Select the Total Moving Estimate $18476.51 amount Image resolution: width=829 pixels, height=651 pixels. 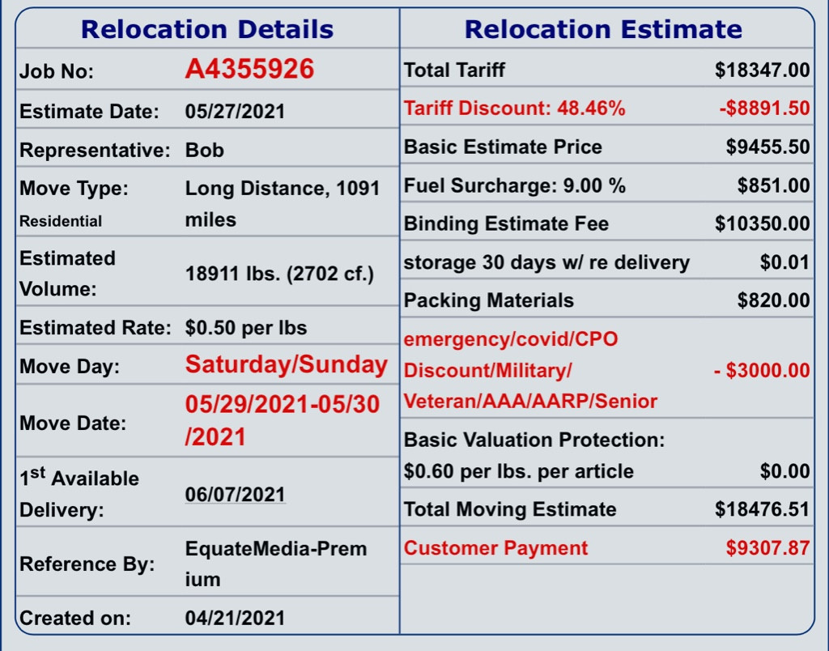pos(762,509)
